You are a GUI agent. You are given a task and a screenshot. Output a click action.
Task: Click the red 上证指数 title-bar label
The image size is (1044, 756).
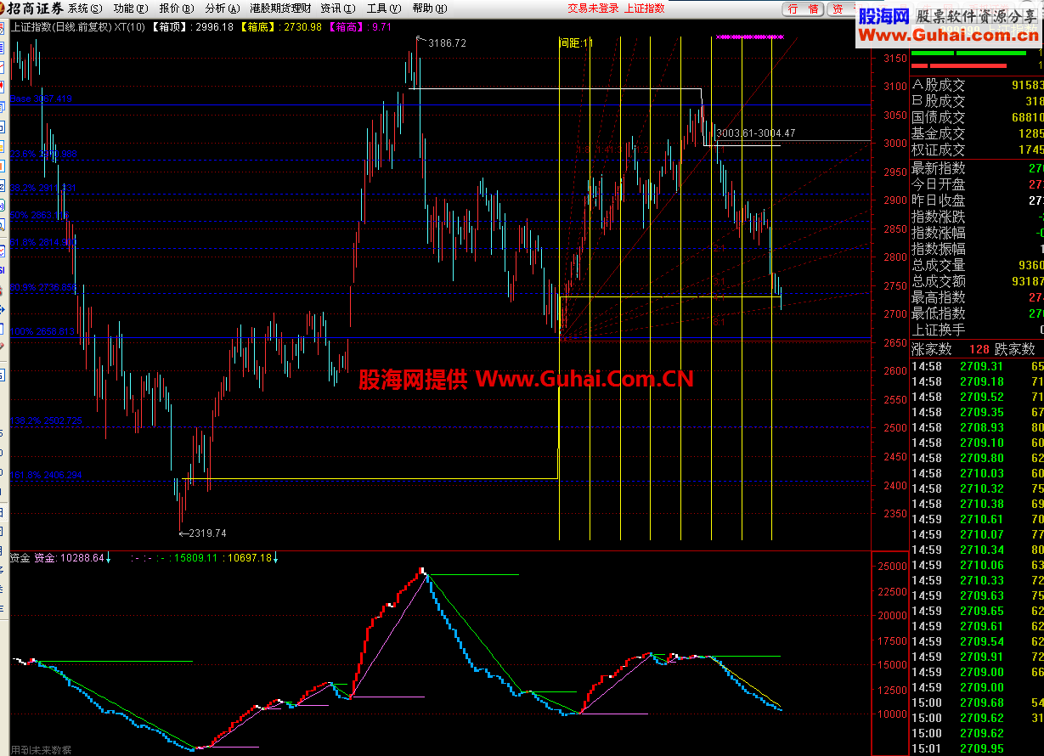click(644, 8)
